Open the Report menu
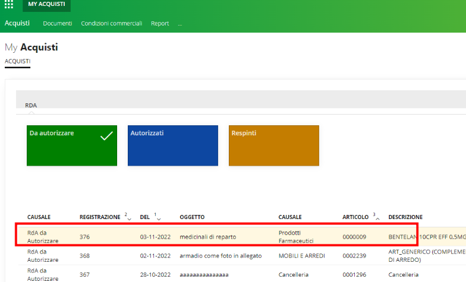The height and width of the screenshot is (282, 466). click(160, 24)
